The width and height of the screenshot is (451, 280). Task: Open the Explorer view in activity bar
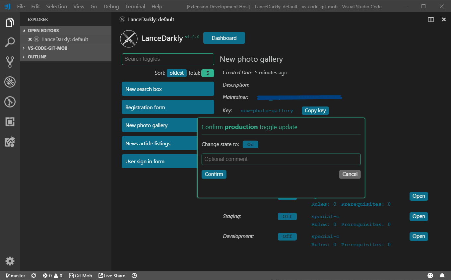[x=10, y=23]
